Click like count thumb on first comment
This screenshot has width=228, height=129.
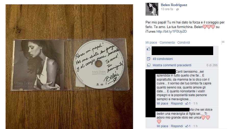(187, 104)
